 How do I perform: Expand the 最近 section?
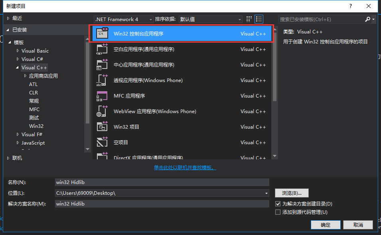click(x=8, y=18)
